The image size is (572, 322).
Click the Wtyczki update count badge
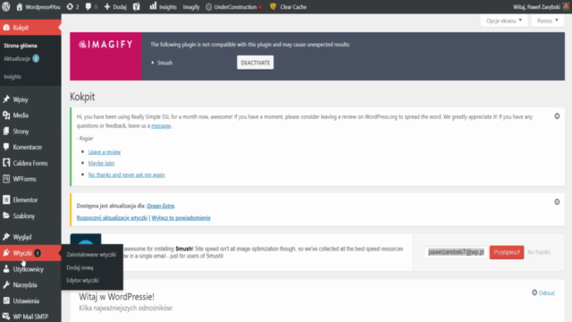click(x=38, y=253)
